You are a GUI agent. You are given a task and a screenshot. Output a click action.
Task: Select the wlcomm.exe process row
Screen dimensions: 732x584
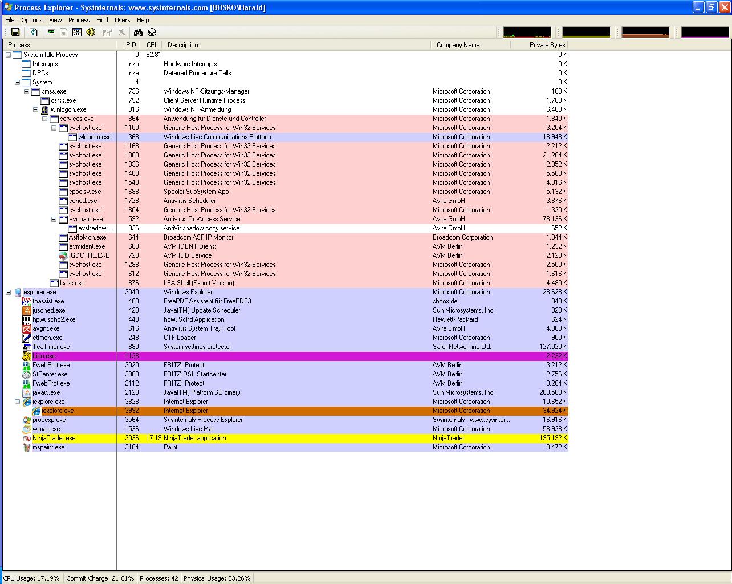tap(286, 137)
